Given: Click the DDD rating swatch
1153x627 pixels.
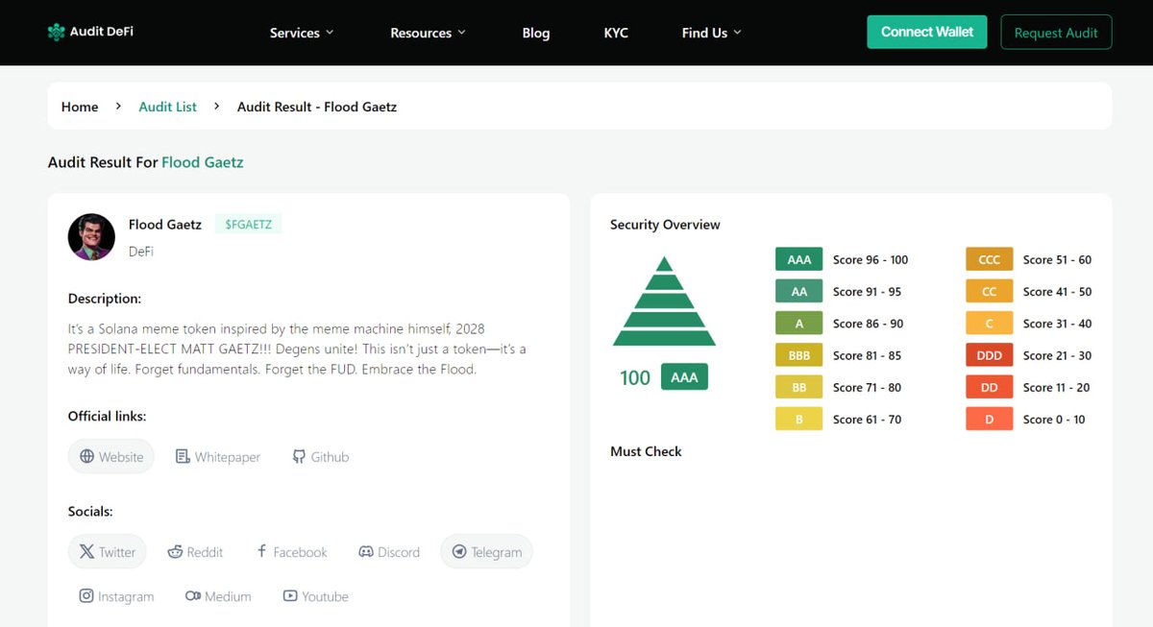Looking at the screenshot, I should tap(990, 355).
